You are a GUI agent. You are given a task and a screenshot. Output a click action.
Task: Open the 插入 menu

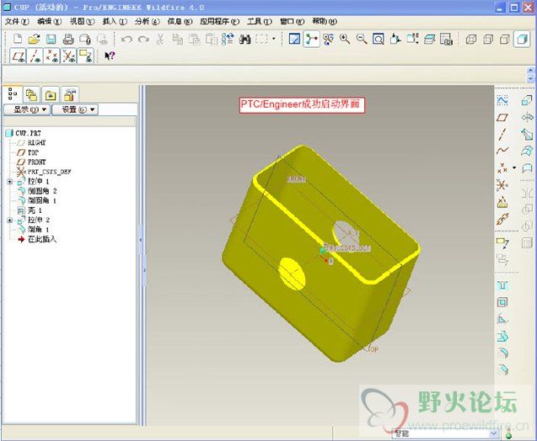pos(115,22)
